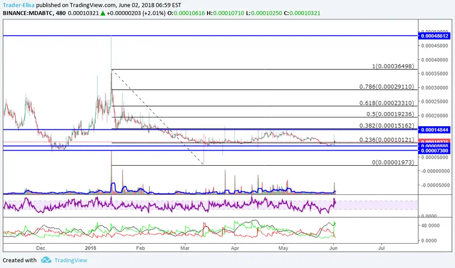455x268 pixels.
Task: Select Fibonacci level 0(0.00001973) label
Action: coord(393,162)
